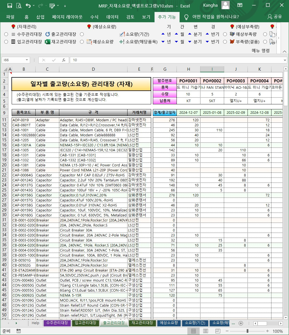Switch to Page Break Preview icon

tap(217, 331)
